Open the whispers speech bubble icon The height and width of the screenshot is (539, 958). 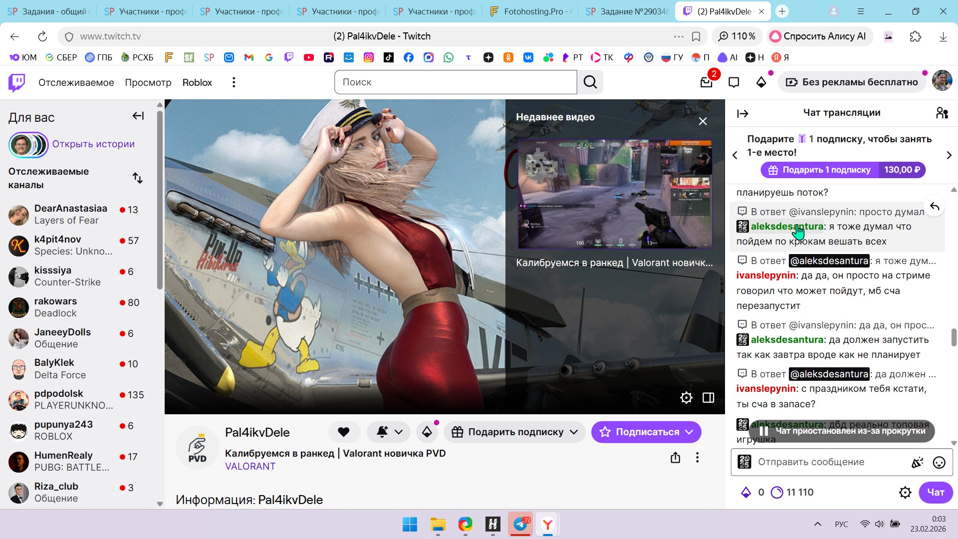(733, 82)
